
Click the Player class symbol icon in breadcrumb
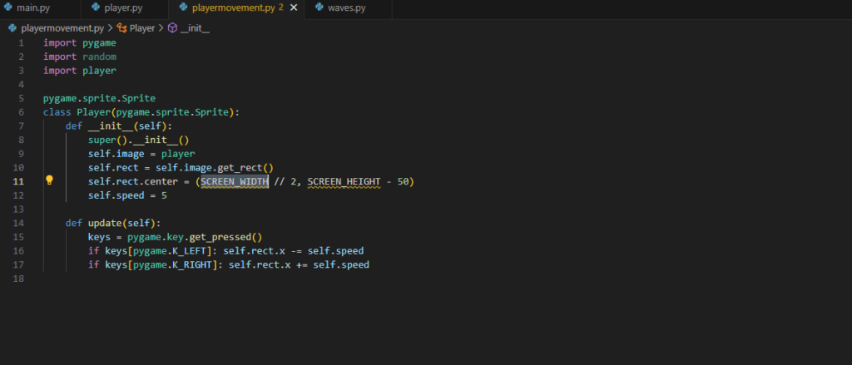(121, 27)
